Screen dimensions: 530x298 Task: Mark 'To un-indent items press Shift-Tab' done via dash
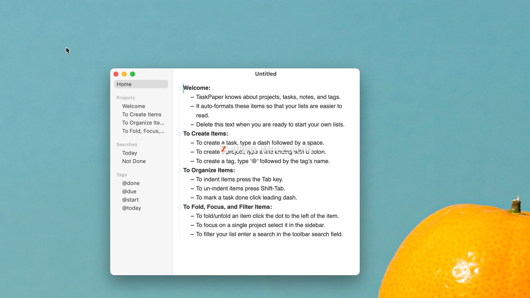192,188
